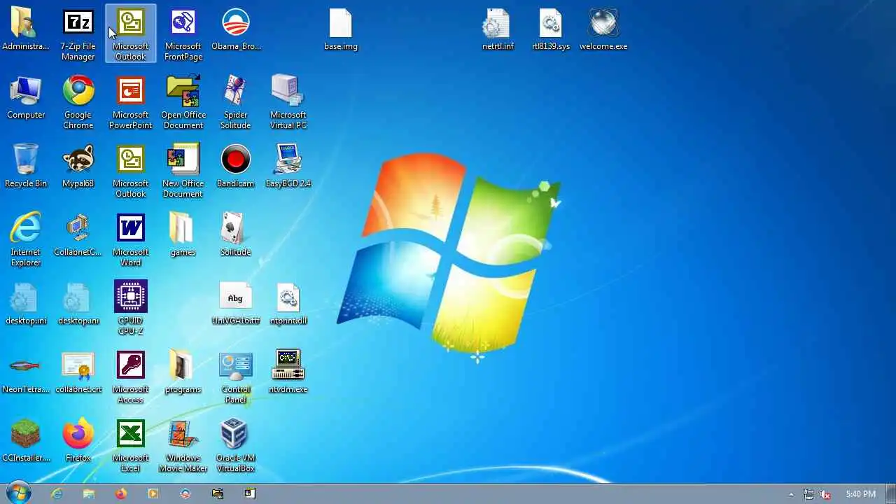This screenshot has width=896, height=504.
Task: Open 7-Zip File Manager shortcut
Action: tap(78, 35)
